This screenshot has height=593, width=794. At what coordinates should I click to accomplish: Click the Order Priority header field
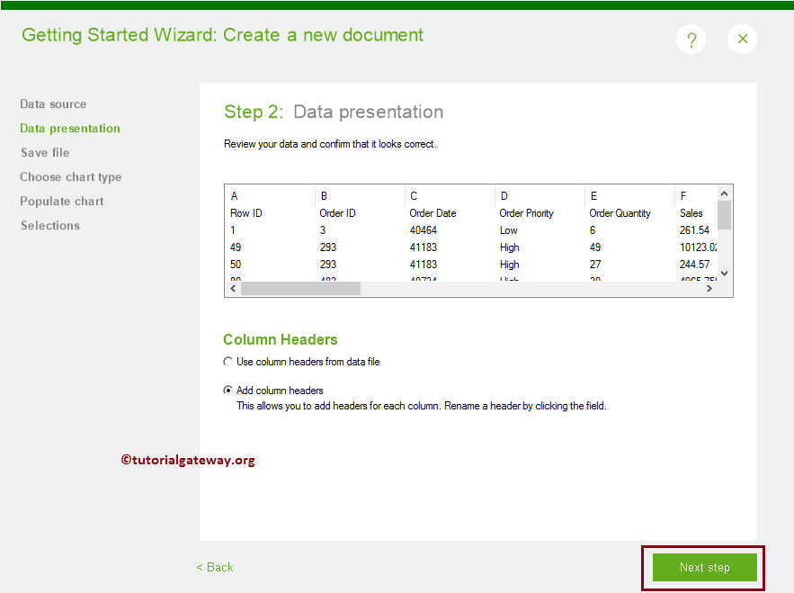526,213
